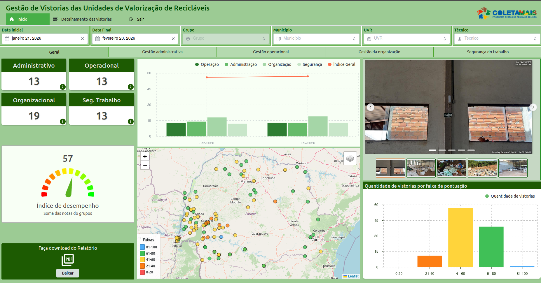
Task: Click the Baixar button
Action: pos(68,273)
